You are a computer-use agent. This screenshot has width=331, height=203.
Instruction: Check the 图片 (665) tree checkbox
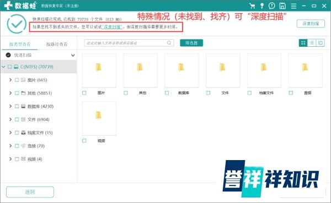tap(17, 80)
